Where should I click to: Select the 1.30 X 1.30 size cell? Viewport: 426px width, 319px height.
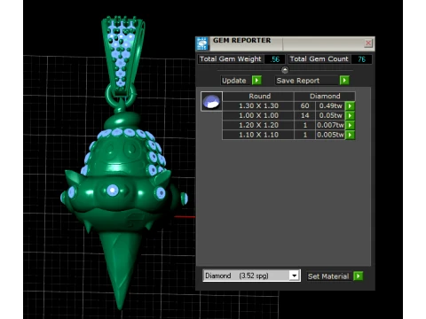click(258, 105)
